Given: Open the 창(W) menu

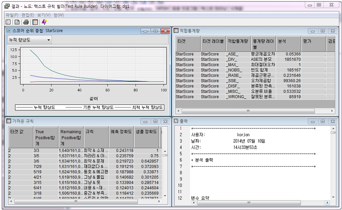Looking at the screenshot, I should (x=59, y=15).
